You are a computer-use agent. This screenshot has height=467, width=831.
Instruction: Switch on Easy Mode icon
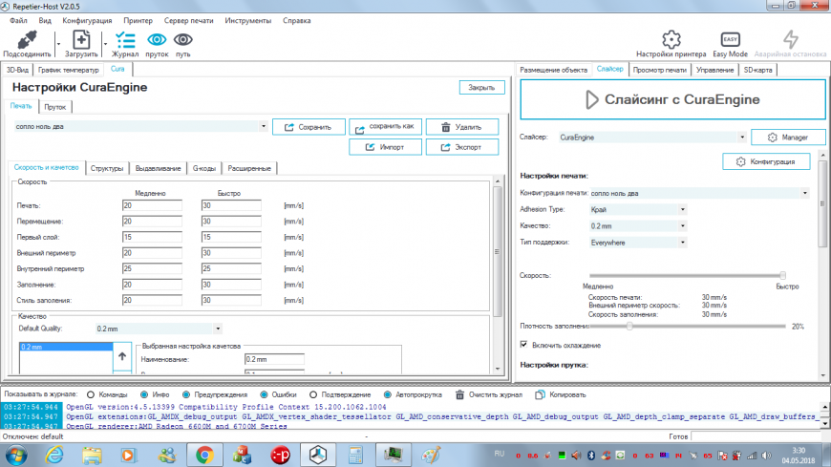pyautogui.click(x=731, y=40)
